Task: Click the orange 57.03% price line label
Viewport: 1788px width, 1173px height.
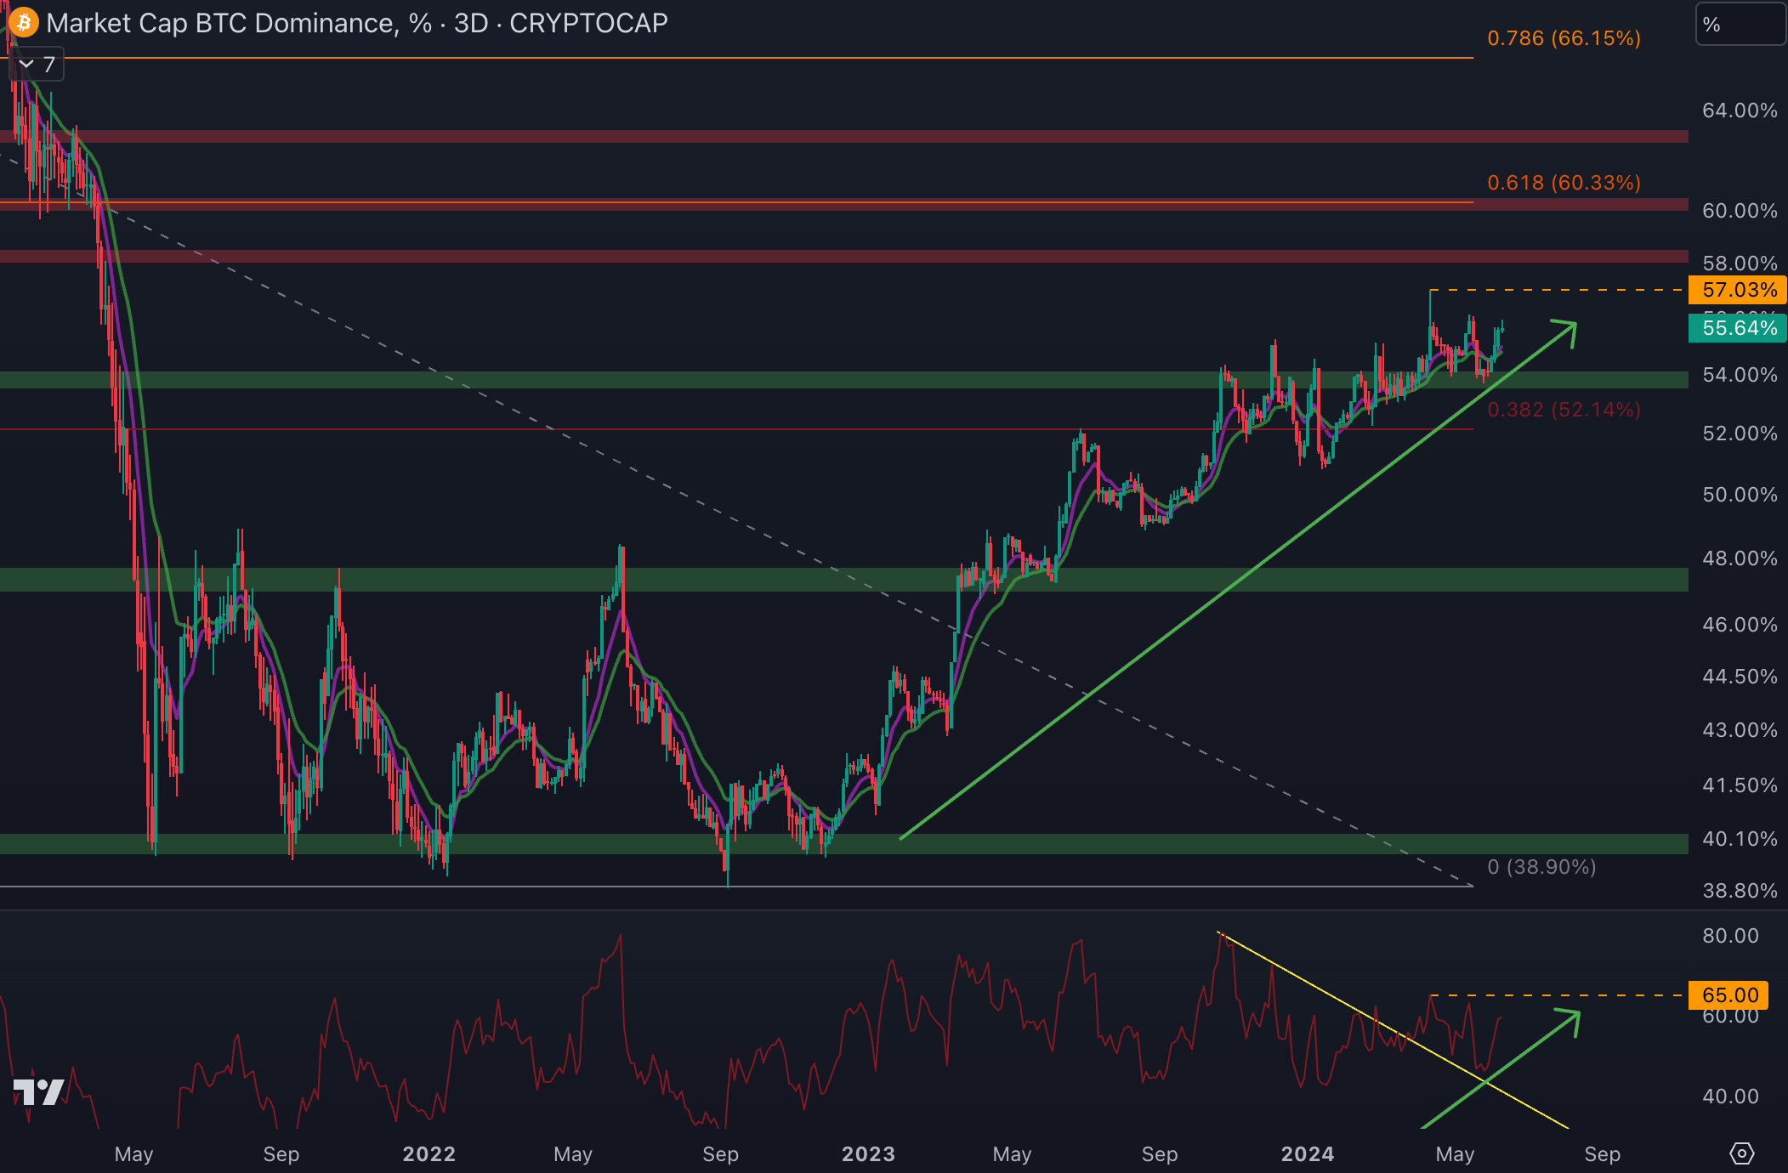Action: [x=1739, y=290]
